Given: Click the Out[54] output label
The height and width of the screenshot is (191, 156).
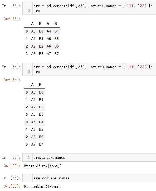Looking at the screenshot, I should tap(12, 80).
